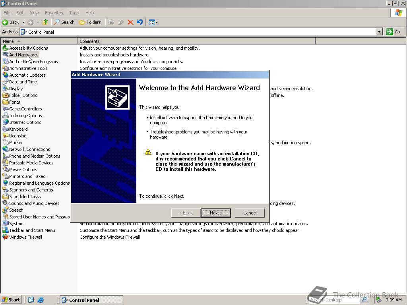Open the Favorites menu

[x=54, y=13]
